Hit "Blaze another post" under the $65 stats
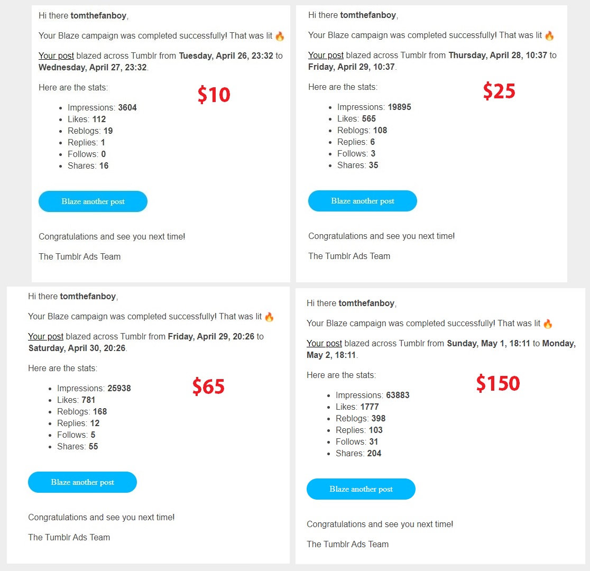Viewport: 590px width, 571px height. [82, 482]
